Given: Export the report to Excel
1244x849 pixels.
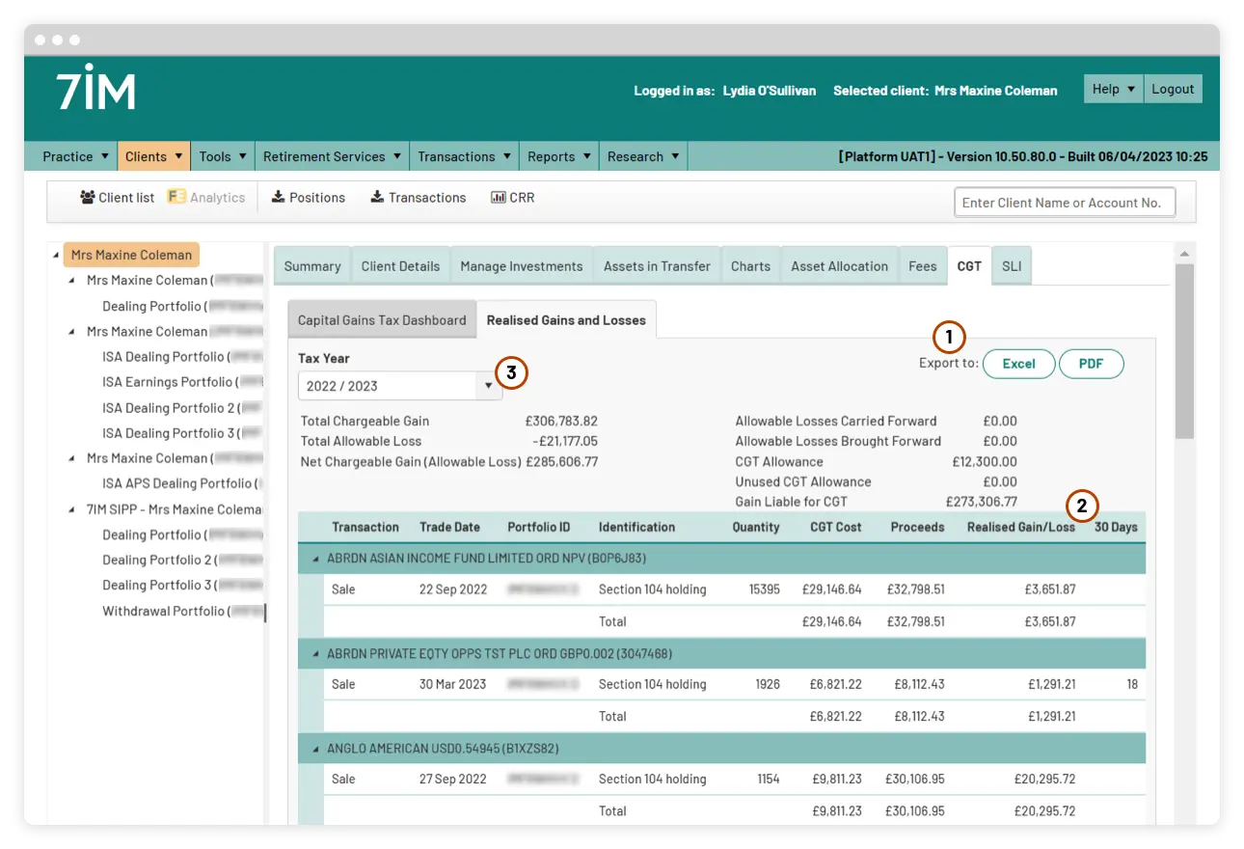Looking at the screenshot, I should [1018, 364].
